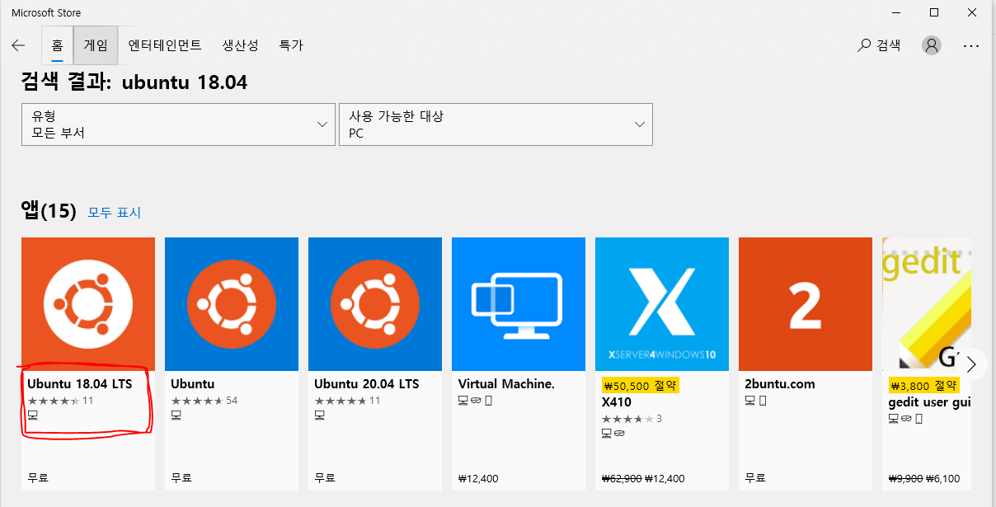The width and height of the screenshot is (996, 507).
Task: Close the Microsoft Store window
Action: click(973, 12)
